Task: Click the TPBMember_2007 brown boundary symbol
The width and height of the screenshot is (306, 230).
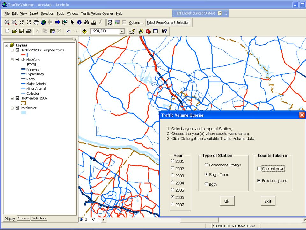Action: pos(24,103)
